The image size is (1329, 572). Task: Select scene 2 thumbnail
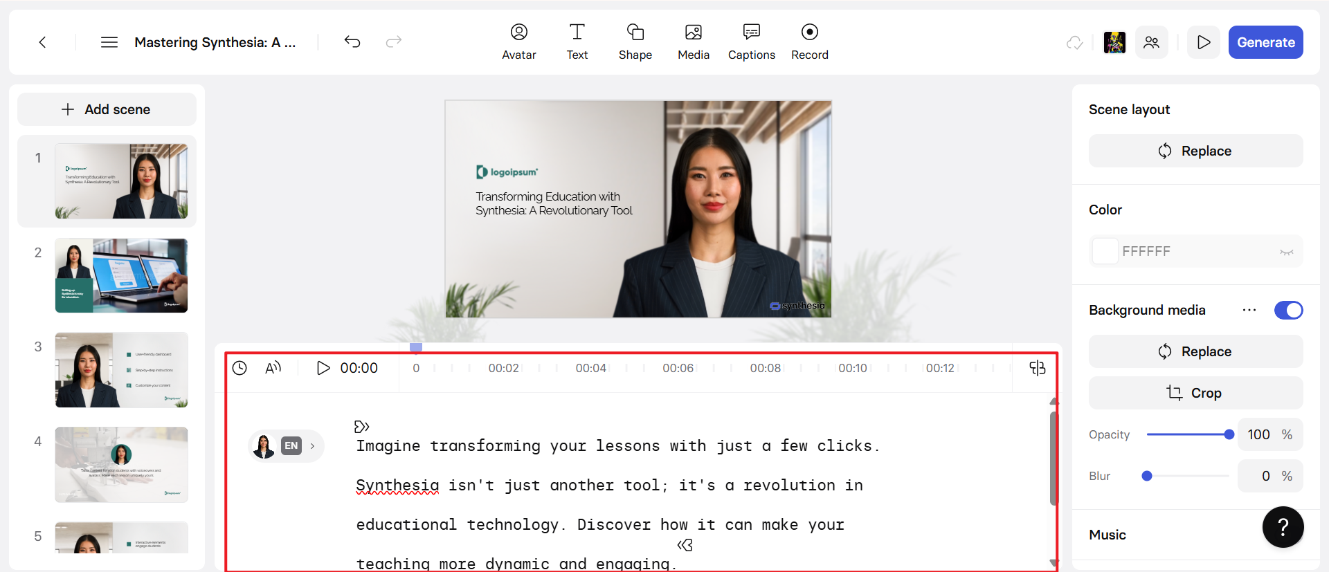click(x=121, y=275)
